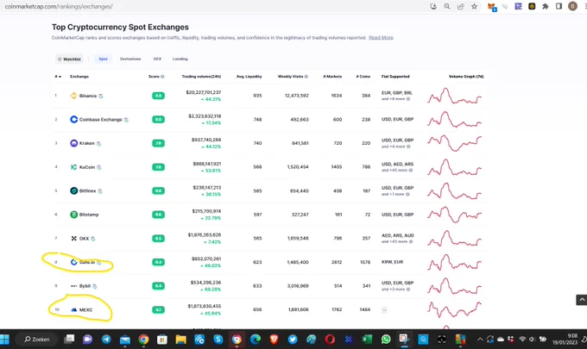Show the Score column info tooltip icon
Image resolution: width=587 pixels, height=349 pixels.
click(x=162, y=77)
